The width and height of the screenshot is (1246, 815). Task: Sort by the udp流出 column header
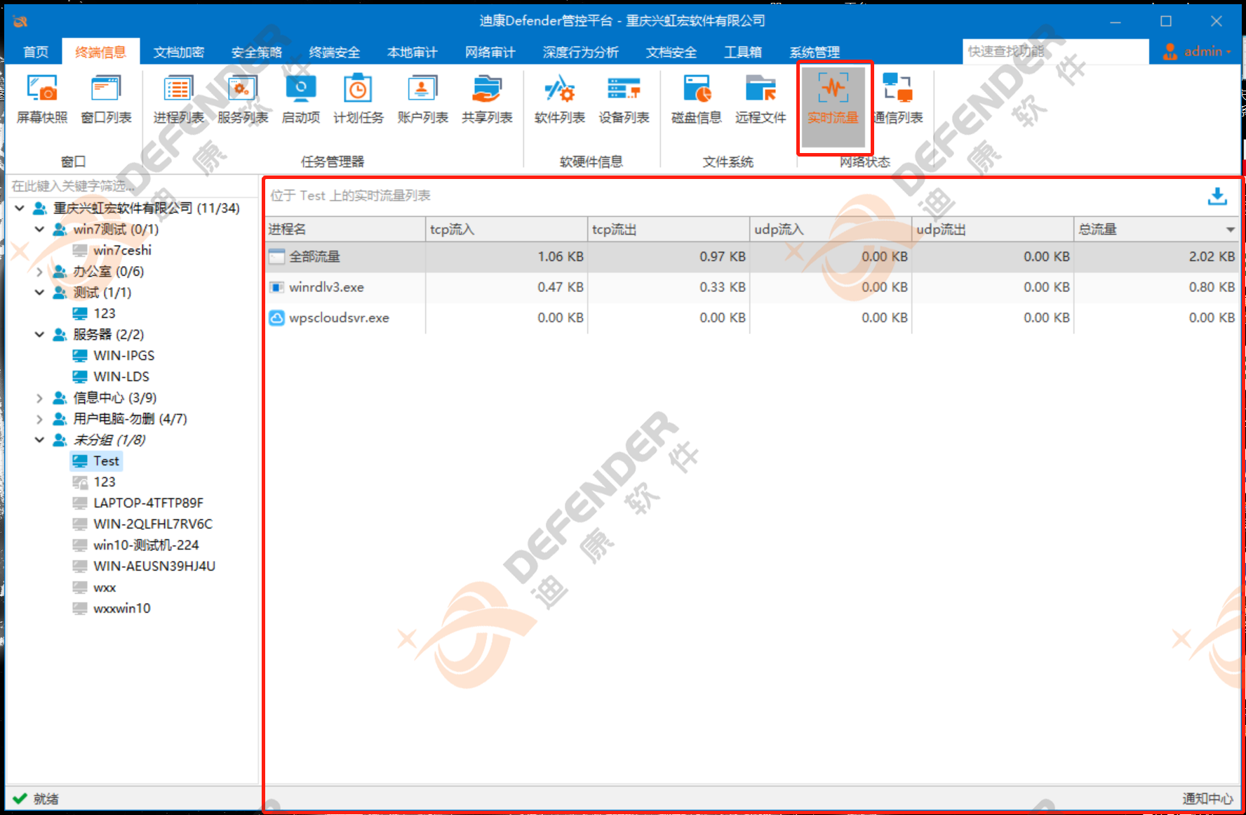[x=993, y=230]
